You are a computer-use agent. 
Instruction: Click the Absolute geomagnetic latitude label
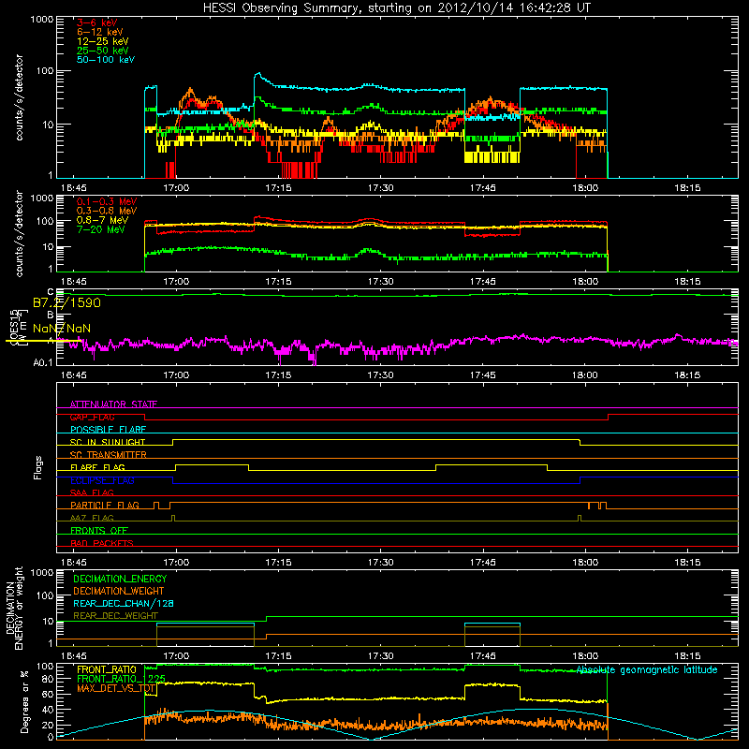click(647, 670)
